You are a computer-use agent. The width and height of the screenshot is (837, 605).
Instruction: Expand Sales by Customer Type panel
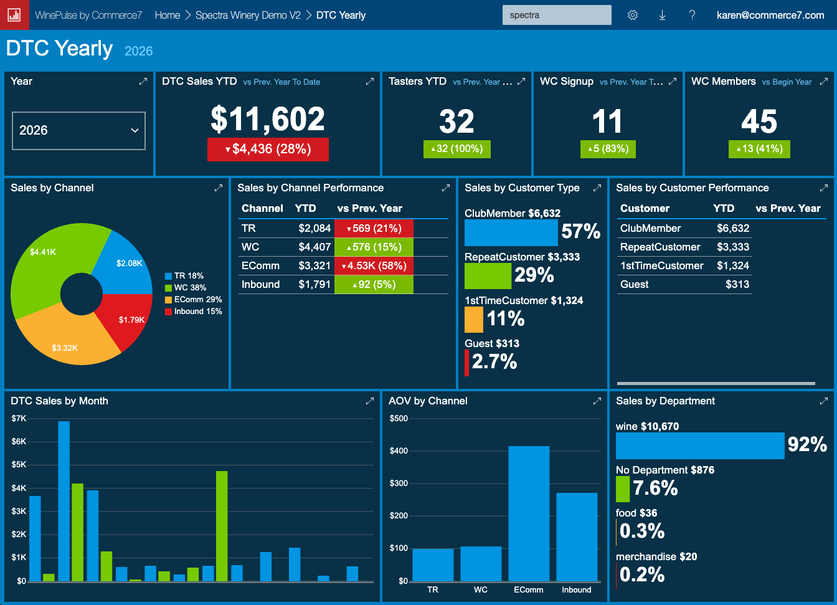tap(597, 188)
